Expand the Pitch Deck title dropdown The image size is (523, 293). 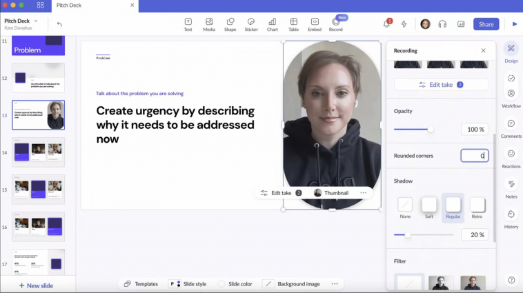pyautogui.click(x=36, y=21)
